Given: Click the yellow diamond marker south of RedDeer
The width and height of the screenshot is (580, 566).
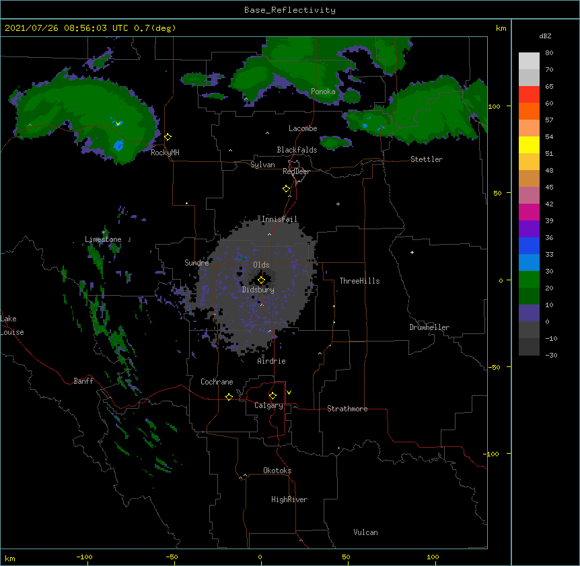Looking at the screenshot, I should (x=287, y=189).
